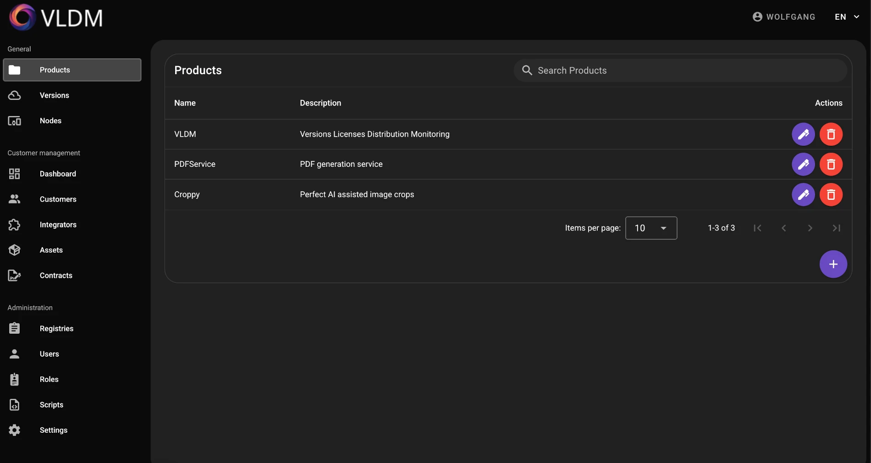Screen dimensions: 871x463
Task: Jump to the last page of results
Action: 836,228
